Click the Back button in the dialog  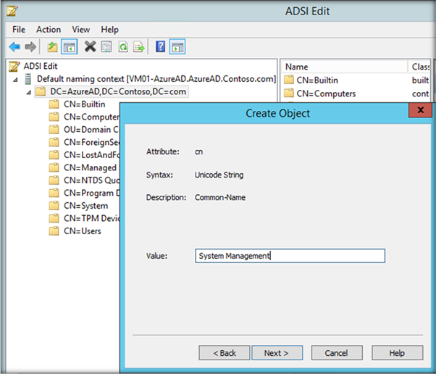click(x=224, y=353)
